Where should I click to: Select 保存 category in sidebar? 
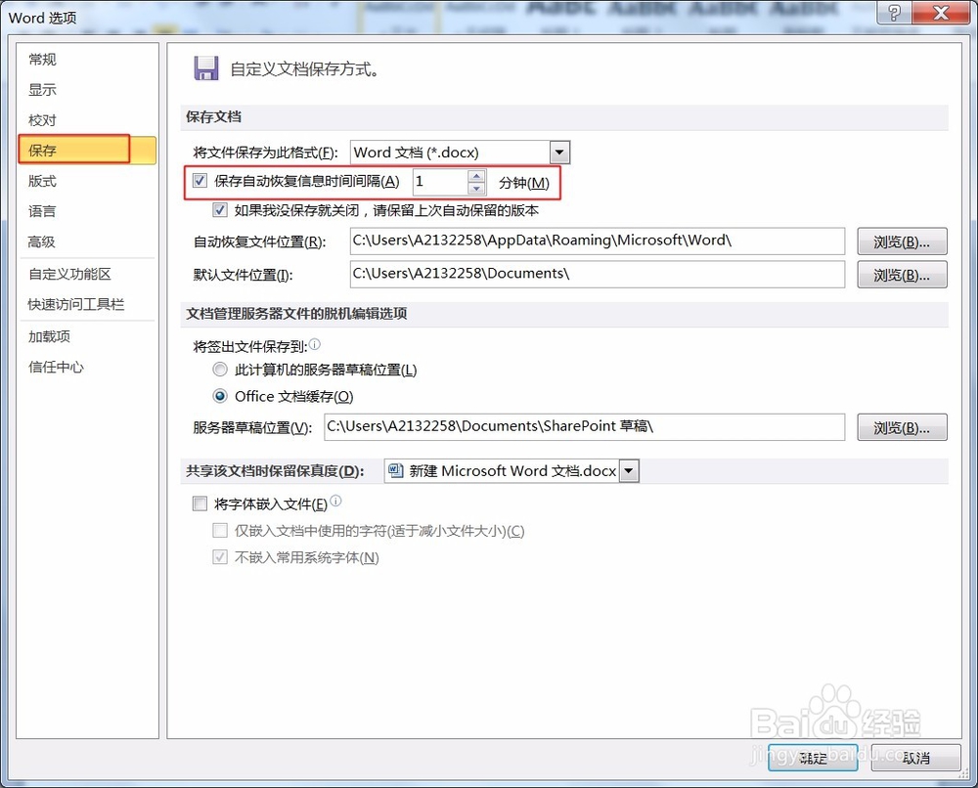pos(87,151)
